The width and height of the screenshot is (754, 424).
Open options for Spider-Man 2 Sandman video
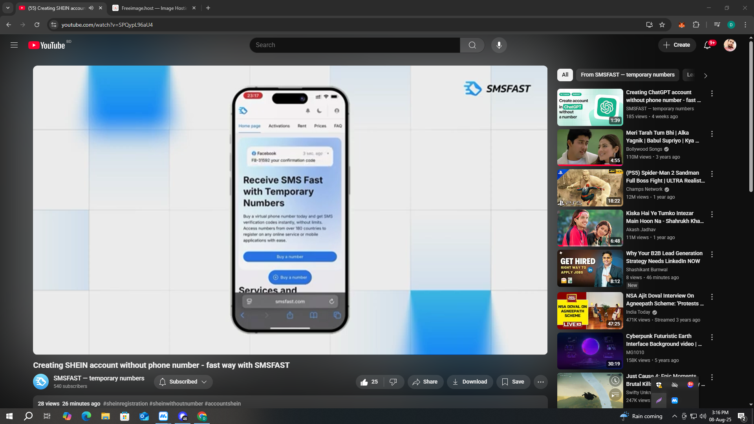pyautogui.click(x=712, y=174)
